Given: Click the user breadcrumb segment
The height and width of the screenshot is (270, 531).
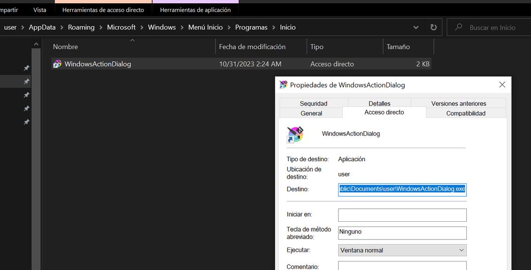Looking at the screenshot, I should 10,27.
